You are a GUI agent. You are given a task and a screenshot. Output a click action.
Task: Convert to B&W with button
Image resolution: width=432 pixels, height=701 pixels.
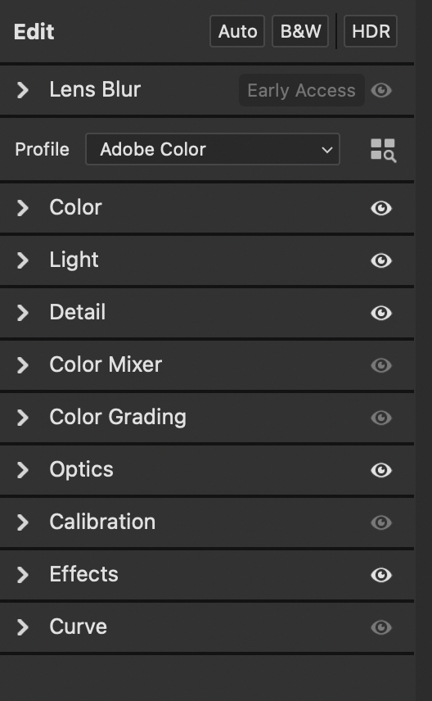[x=300, y=31]
